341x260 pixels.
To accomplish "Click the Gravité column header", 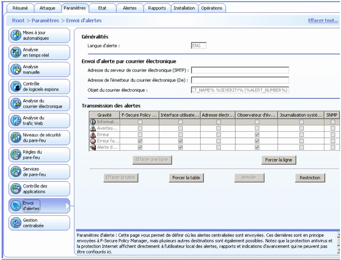I will (105, 115).
